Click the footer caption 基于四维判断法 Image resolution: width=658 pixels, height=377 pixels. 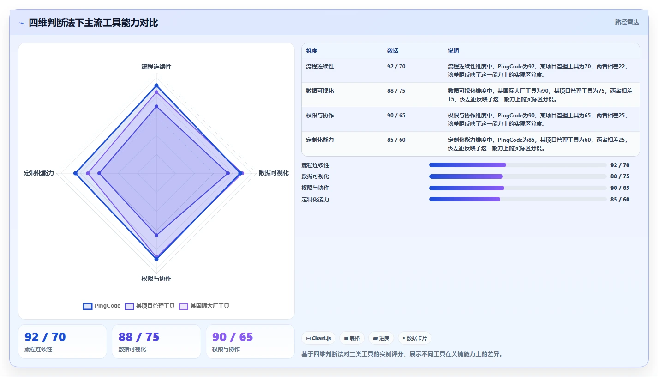tap(401, 354)
